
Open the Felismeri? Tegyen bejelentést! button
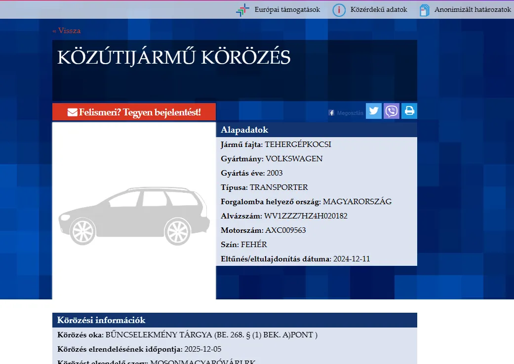[x=134, y=112]
